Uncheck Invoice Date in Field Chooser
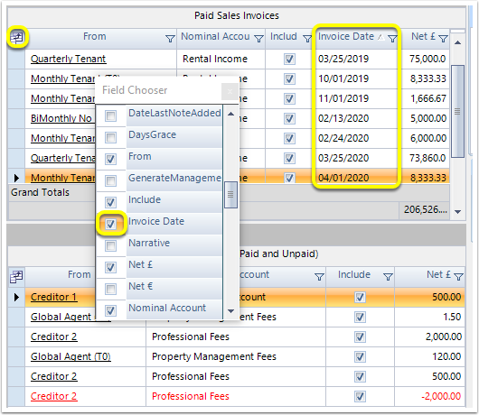This screenshot has width=479, height=415. 110,224
